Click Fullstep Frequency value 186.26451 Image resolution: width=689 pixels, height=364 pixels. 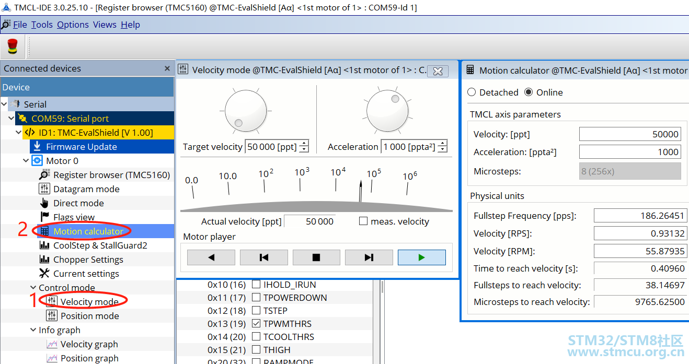click(x=640, y=216)
